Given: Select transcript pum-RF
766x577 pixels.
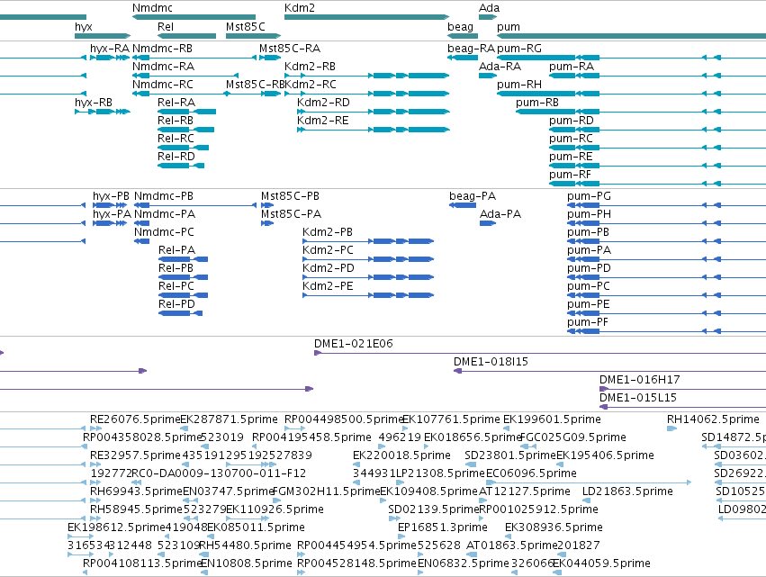Looking at the screenshot, I should click(x=570, y=175).
